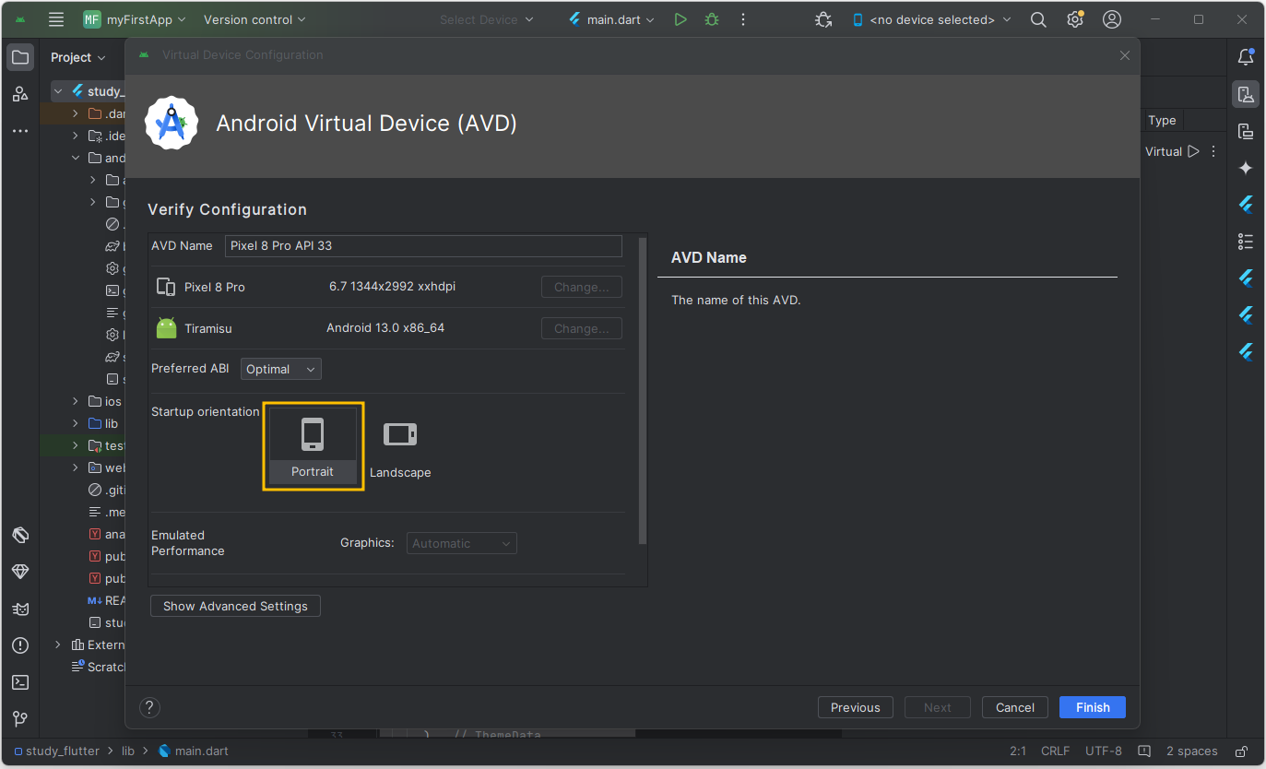
Task: Expand the lib folder in project tree
Action: click(x=76, y=423)
